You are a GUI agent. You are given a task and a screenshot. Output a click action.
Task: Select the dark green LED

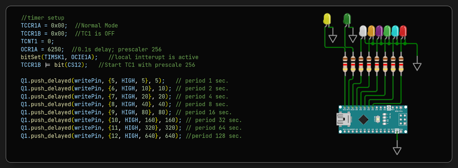click(347, 19)
